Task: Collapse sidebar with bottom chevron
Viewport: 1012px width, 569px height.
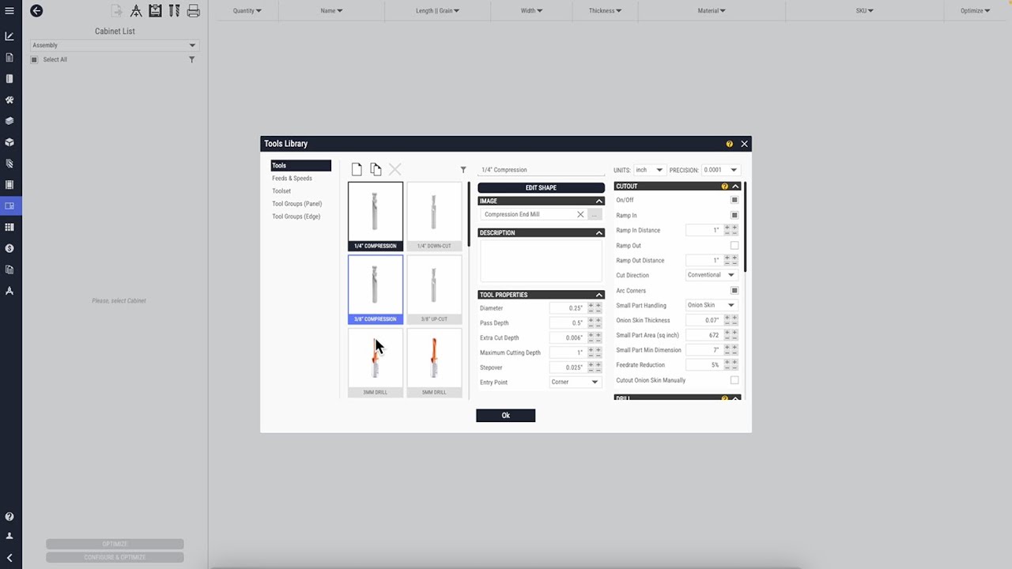Action: click(9, 558)
